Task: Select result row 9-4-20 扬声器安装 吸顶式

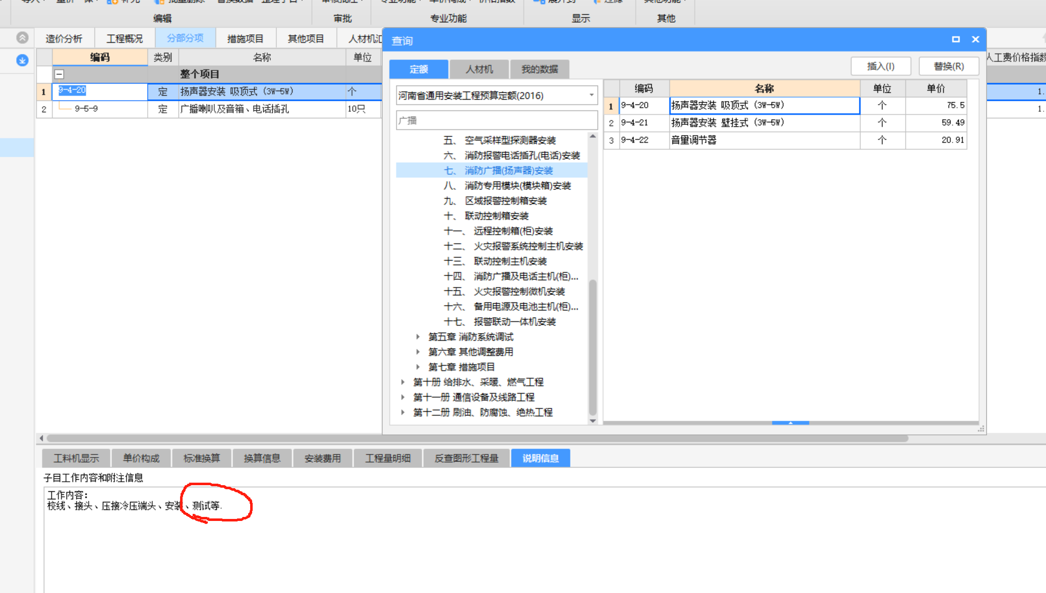Action: click(785, 105)
